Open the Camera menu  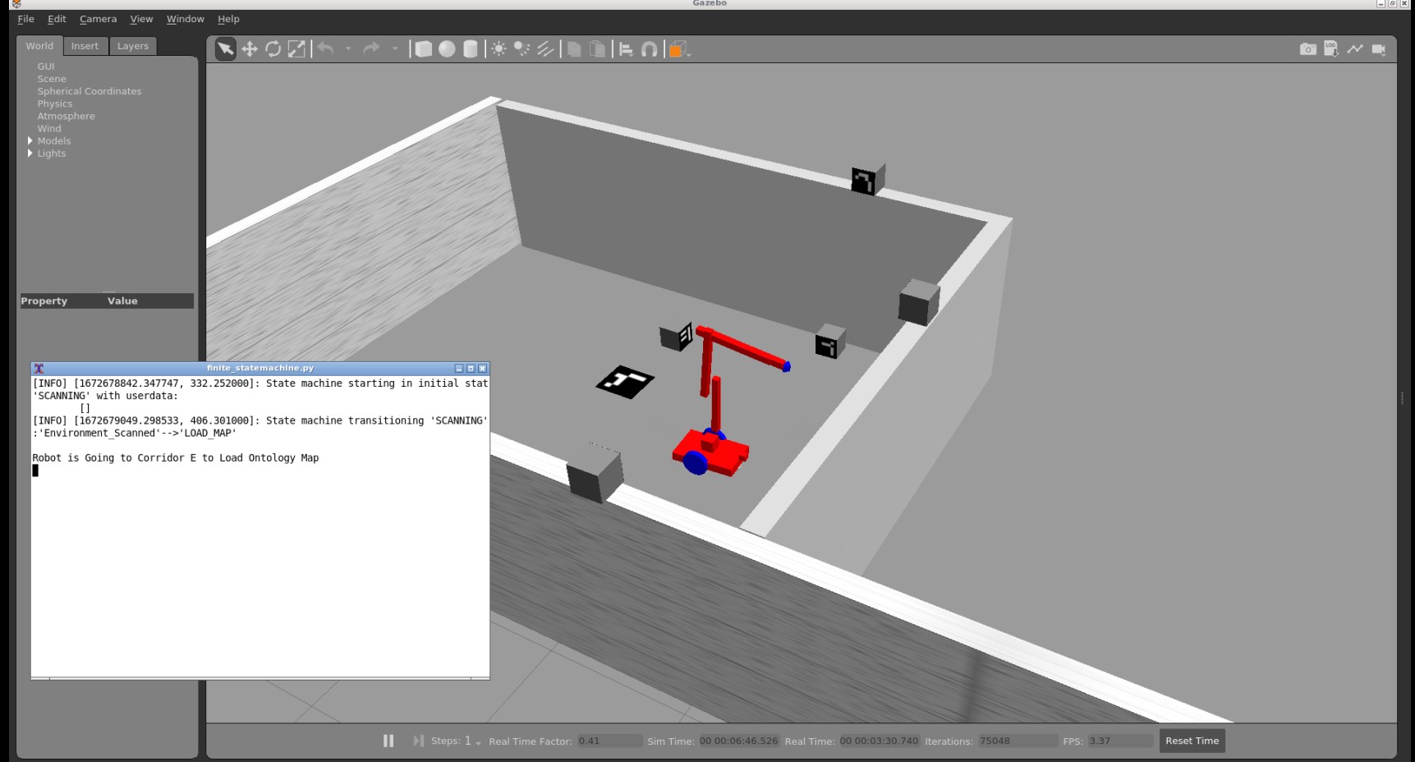98,18
